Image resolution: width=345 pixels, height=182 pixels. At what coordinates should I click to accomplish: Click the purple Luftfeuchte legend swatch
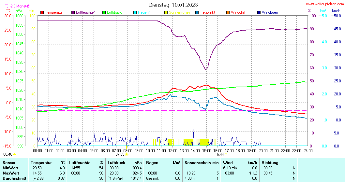(73, 12)
